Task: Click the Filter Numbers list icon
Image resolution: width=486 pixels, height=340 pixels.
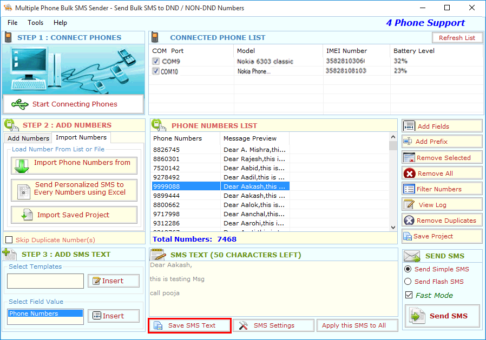Action: click(409, 189)
